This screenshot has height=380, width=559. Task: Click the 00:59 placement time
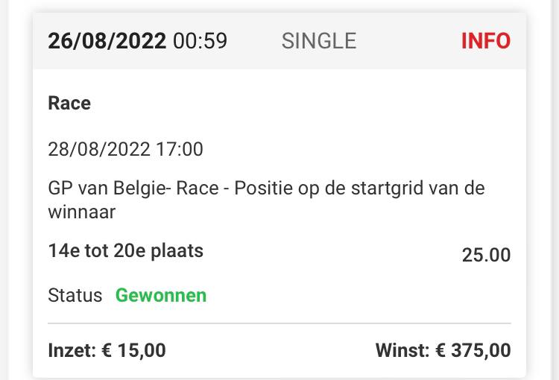(200, 40)
